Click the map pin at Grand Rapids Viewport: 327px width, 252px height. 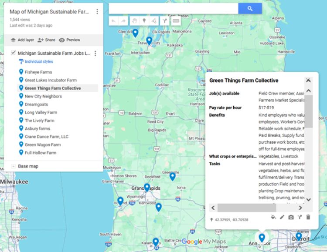[x=147, y=188]
